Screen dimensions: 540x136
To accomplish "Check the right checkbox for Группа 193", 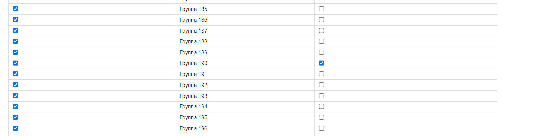I will pyautogui.click(x=321, y=96).
